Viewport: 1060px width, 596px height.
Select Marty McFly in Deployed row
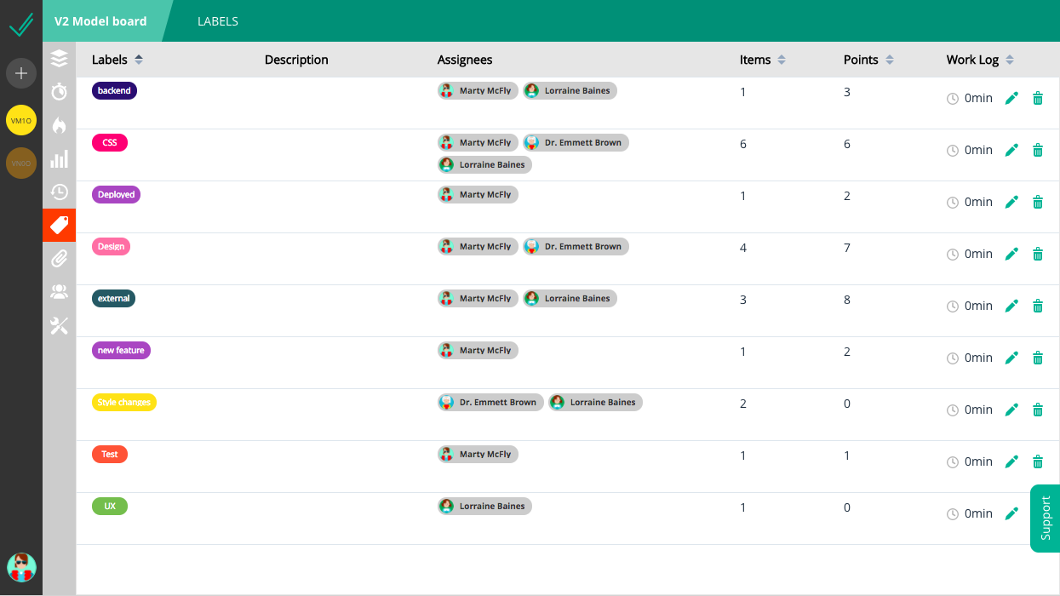(x=478, y=194)
